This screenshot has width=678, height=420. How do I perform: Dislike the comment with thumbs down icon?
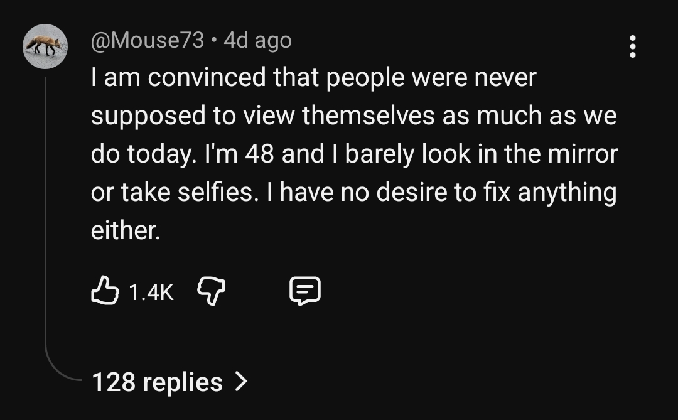(211, 291)
